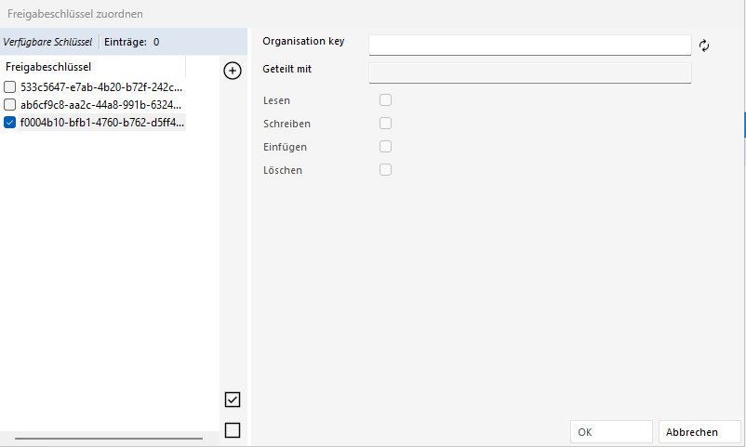Toggle the Löschen permission checkbox

point(385,169)
